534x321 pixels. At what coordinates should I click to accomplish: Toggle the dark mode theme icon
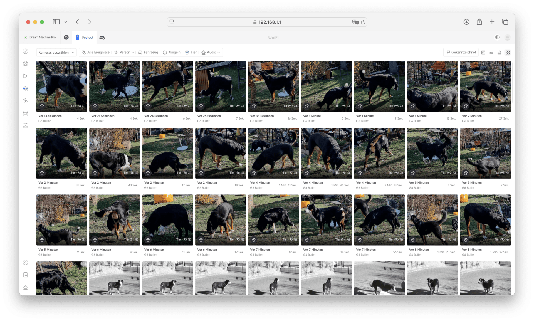point(497,37)
